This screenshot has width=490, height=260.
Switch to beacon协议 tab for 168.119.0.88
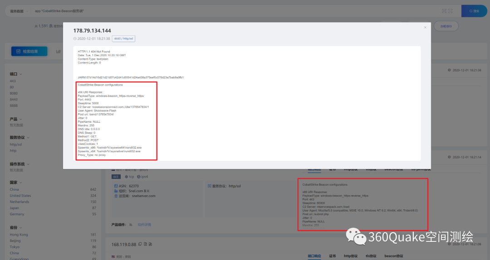click(x=394, y=256)
